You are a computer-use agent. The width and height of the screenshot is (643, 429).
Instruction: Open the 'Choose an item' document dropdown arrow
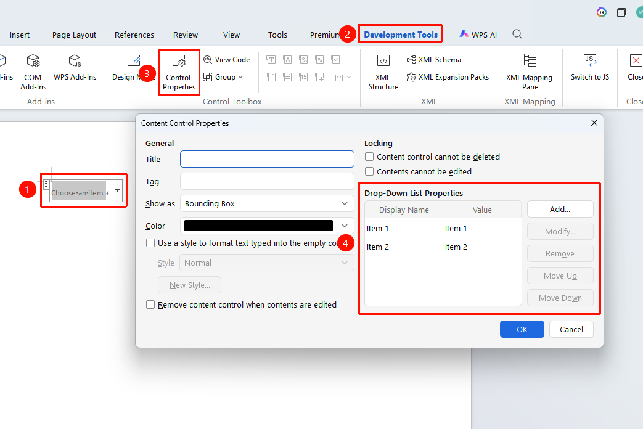[118, 190]
